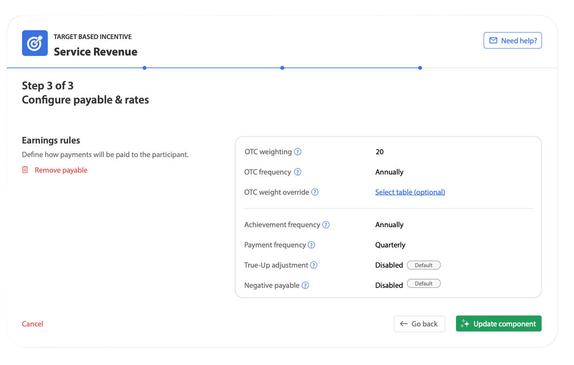Click the sparkle icon on Update component button
The width and height of the screenshot is (574, 365).
point(464,323)
